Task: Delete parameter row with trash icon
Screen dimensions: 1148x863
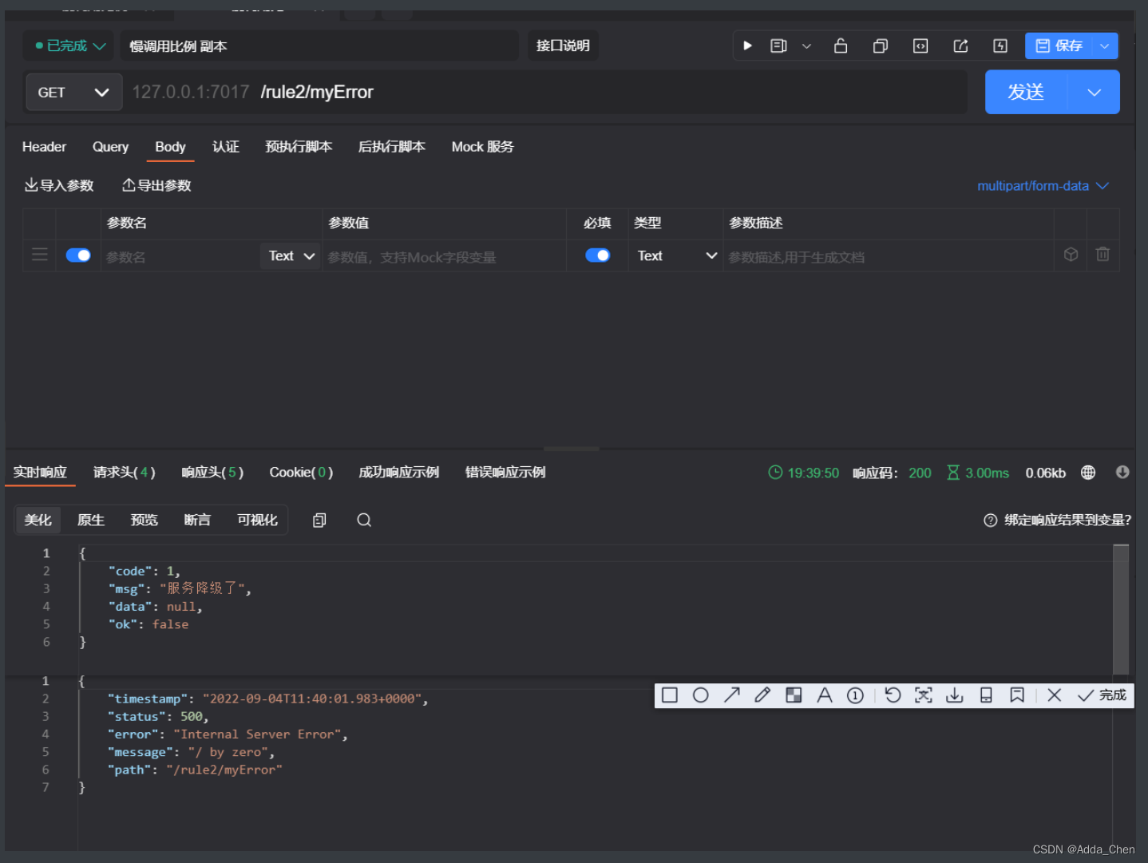Action: pos(1102,254)
